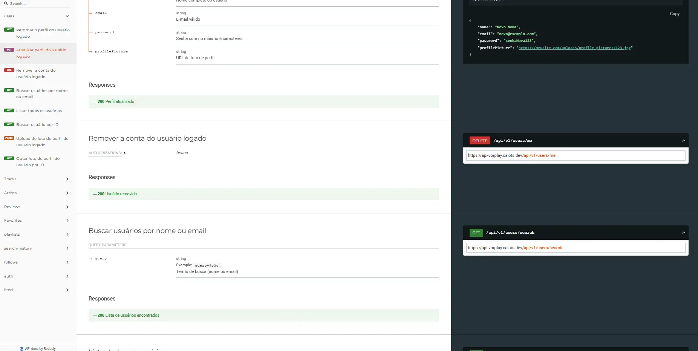This screenshot has height=351, width=698.
Task: Open the profilePicture example URL link
Action: [x=574, y=48]
